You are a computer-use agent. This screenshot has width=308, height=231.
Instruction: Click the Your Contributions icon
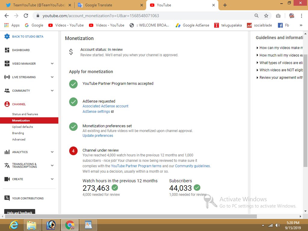pos(7,198)
